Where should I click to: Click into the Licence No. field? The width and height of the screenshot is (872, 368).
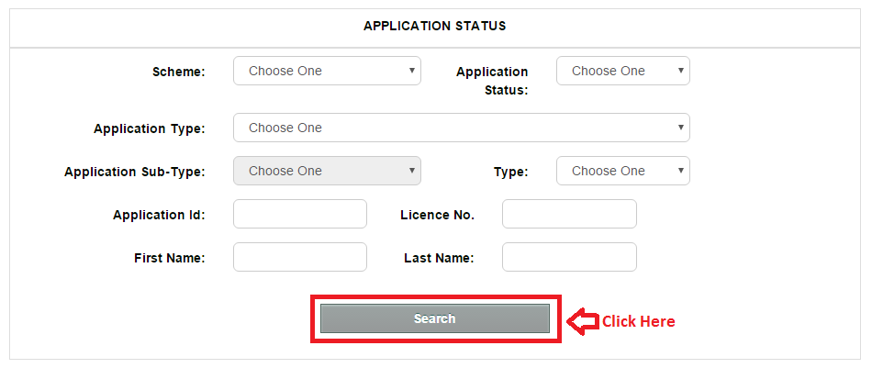[x=569, y=214]
